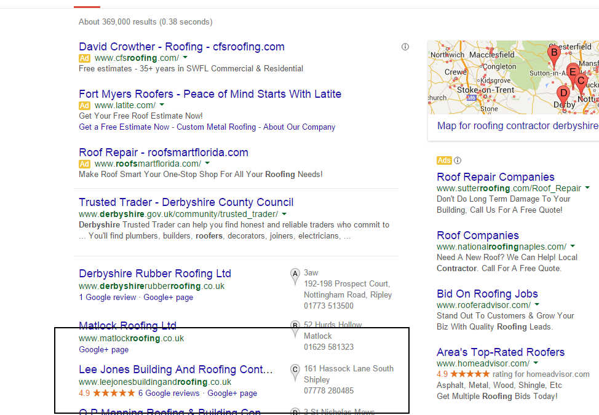This screenshot has height=415, width=599.
Task: Open the Roof Companies sidebar ad
Action: coord(478,235)
